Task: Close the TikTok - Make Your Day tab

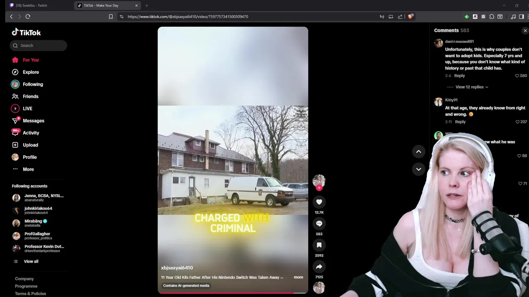Action: click(136, 5)
